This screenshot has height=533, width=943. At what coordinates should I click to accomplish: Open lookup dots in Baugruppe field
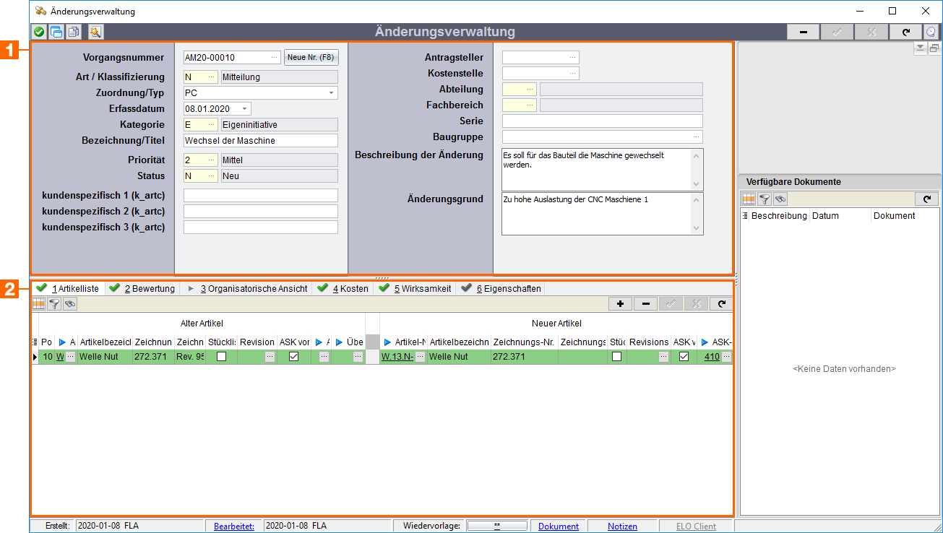coord(697,136)
